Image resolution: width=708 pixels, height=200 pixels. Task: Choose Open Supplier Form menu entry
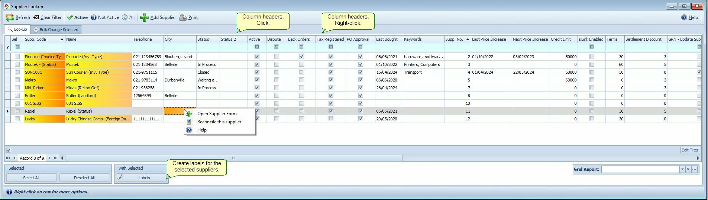coord(220,114)
